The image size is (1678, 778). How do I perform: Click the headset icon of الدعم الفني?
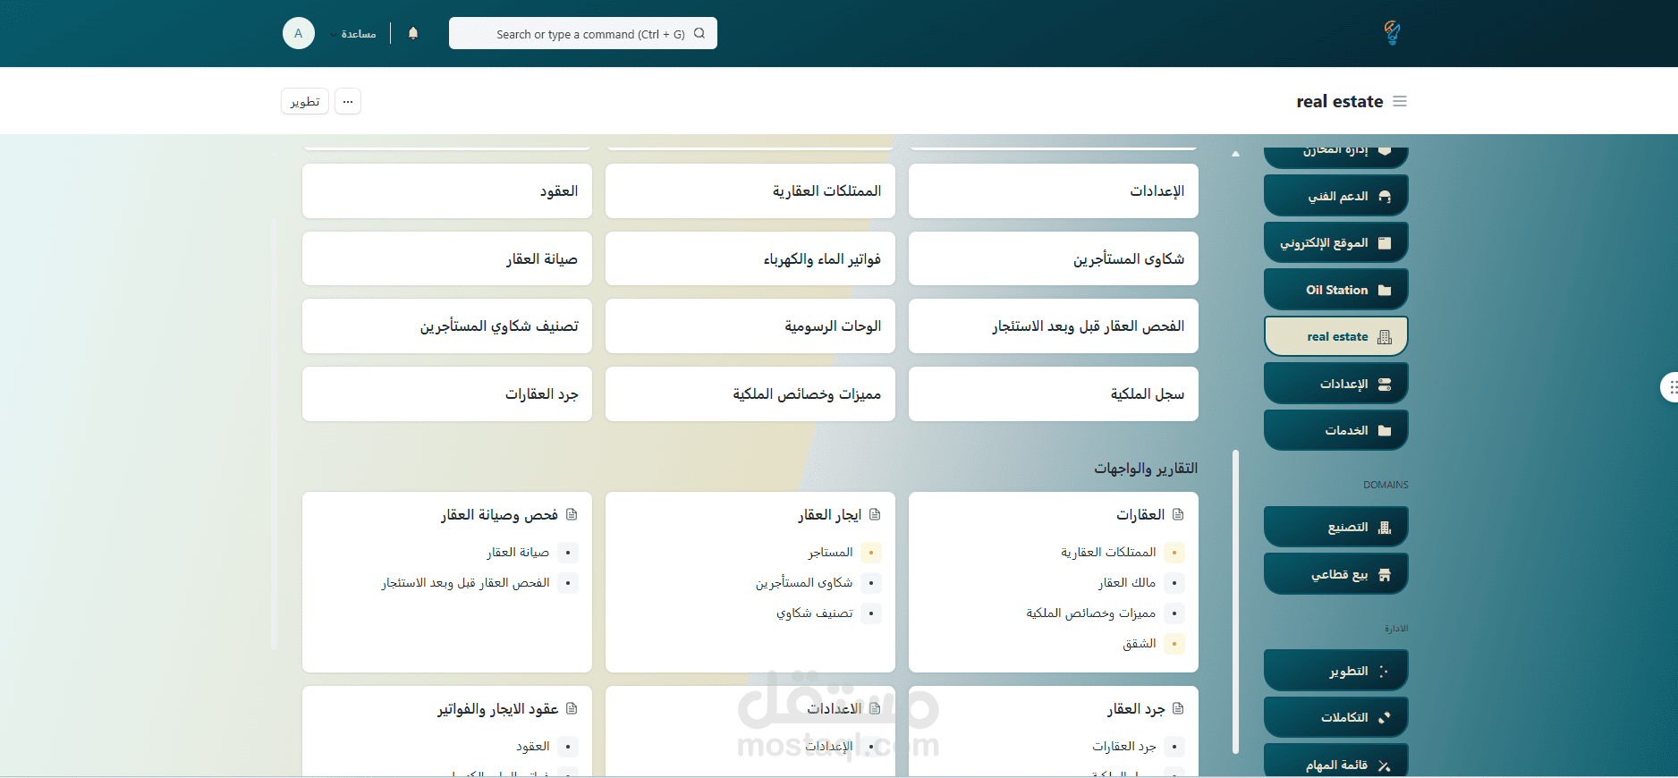click(x=1385, y=196)
